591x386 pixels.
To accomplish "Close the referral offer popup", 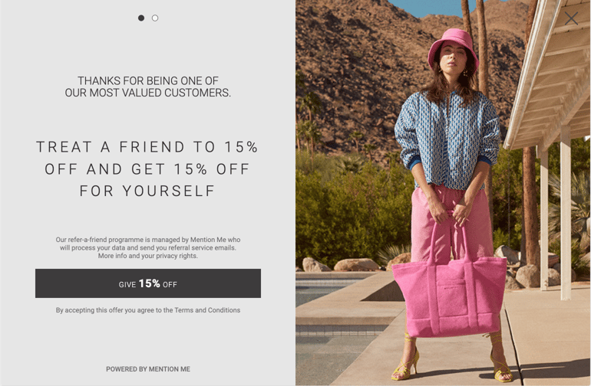I will (571, 18).
